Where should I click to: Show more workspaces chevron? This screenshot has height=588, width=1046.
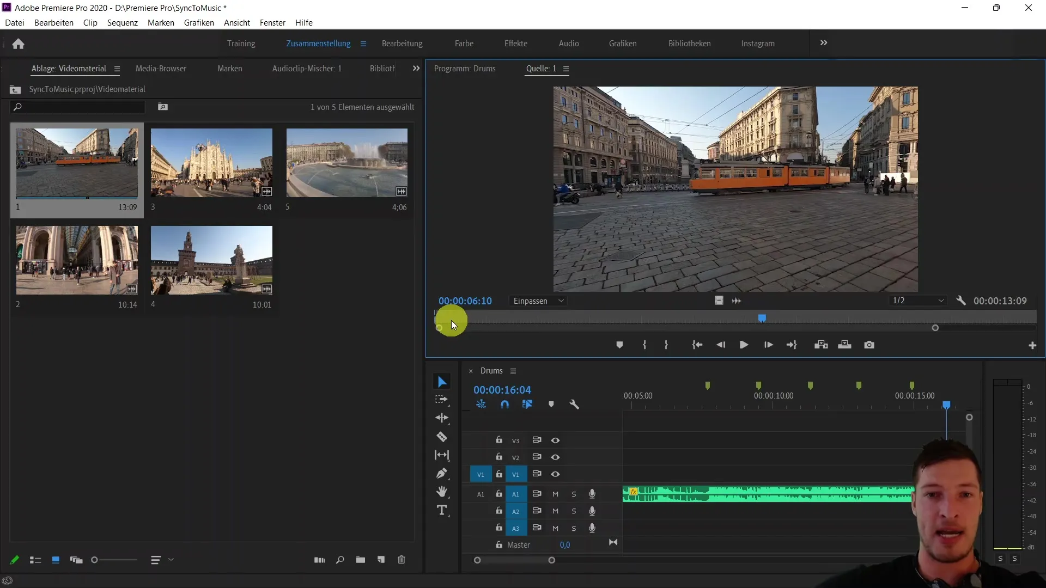824,43
